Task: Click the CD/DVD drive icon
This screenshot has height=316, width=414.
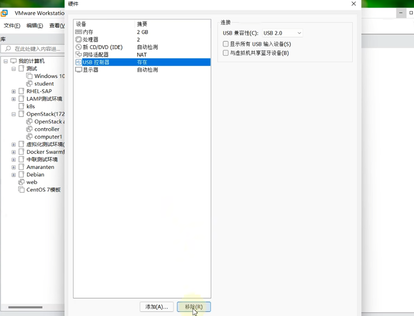Action: 78,47
